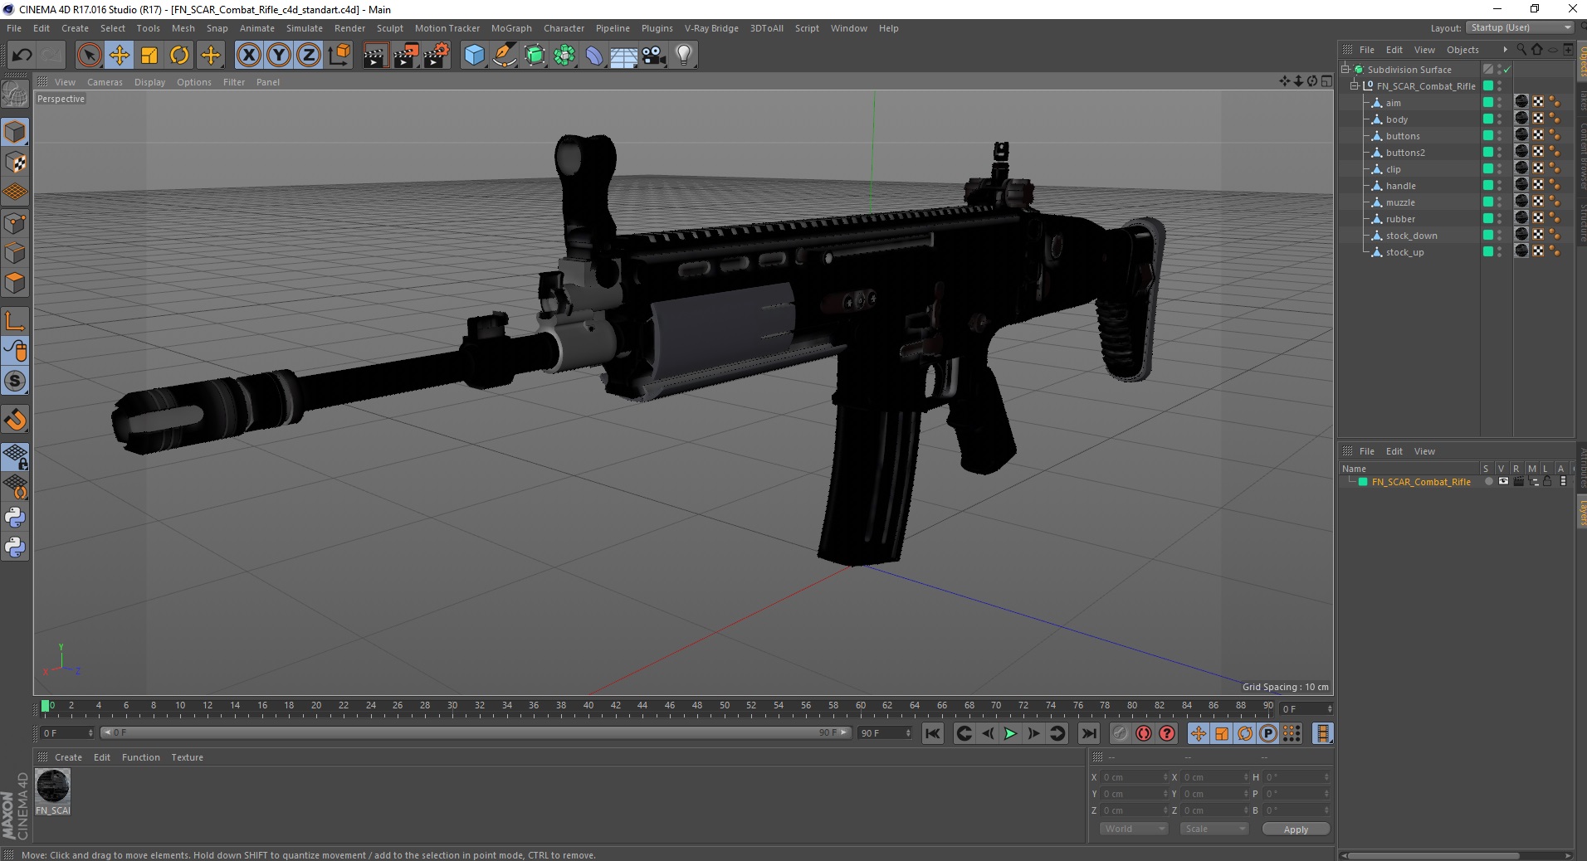Image resolution: width=1587 pixels, height=861 pixels.
Task: Open the Sculpt menu
Action: click(389, 28)
